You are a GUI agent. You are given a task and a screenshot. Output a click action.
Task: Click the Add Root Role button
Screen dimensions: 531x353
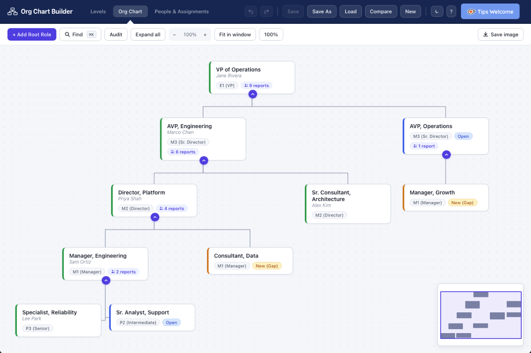31,34
